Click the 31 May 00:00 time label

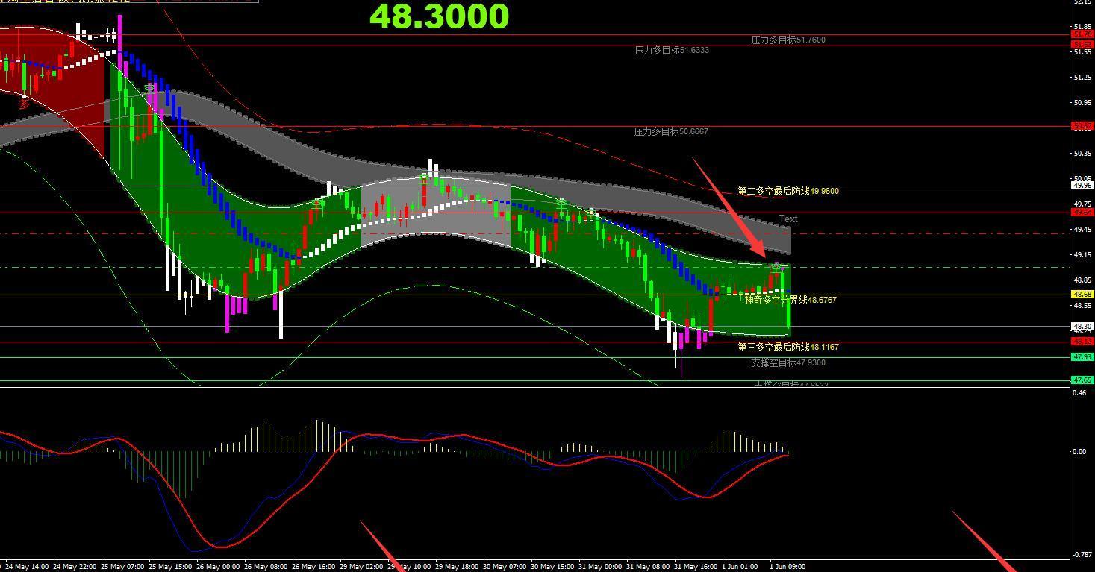(x=601, y=567)
